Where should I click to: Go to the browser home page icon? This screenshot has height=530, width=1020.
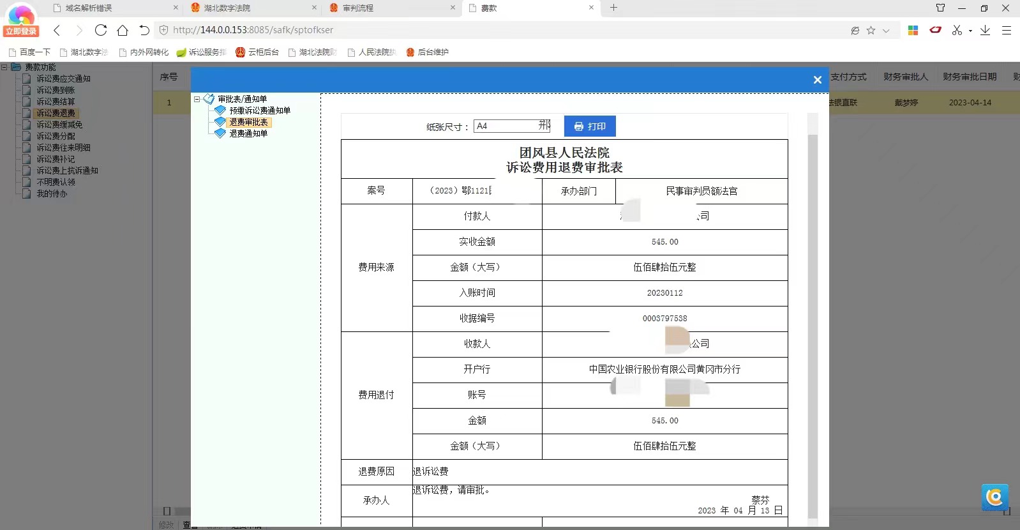click(x=123, y=30)
